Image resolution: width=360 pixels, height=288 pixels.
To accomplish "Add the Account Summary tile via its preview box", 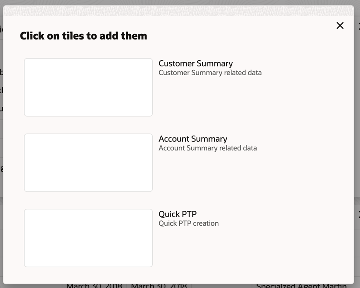I will pyautogui.click(x=88, y=162).
